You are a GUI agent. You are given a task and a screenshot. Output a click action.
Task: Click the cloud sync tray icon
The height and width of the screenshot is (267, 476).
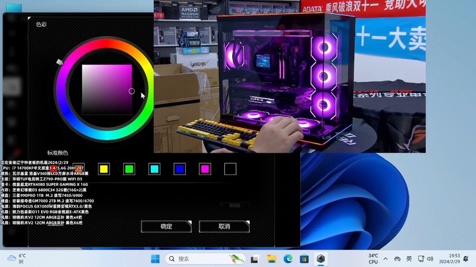(397, 259)
